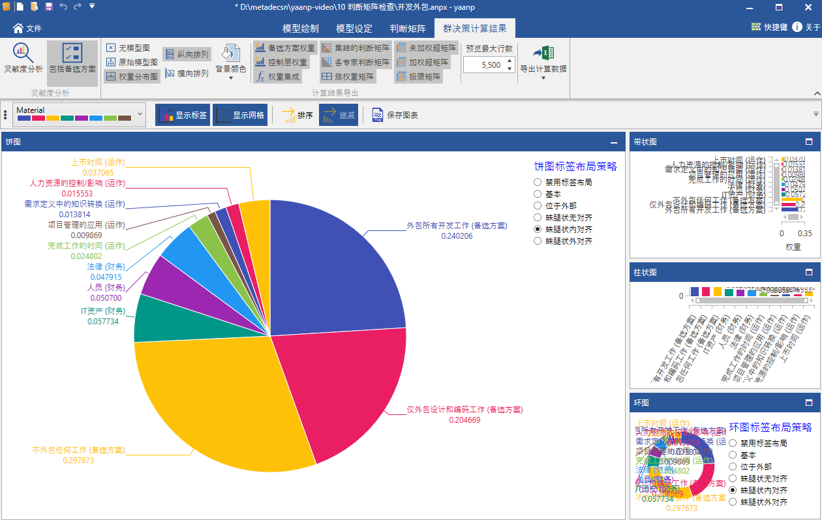822x520 pixels.
Task: Export 极限矩阵
Action: click(x=419, y=76)
